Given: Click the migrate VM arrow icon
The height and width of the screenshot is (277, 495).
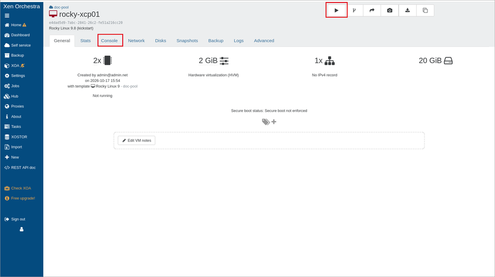Looking at the screenshot, I should coord(372,10).
